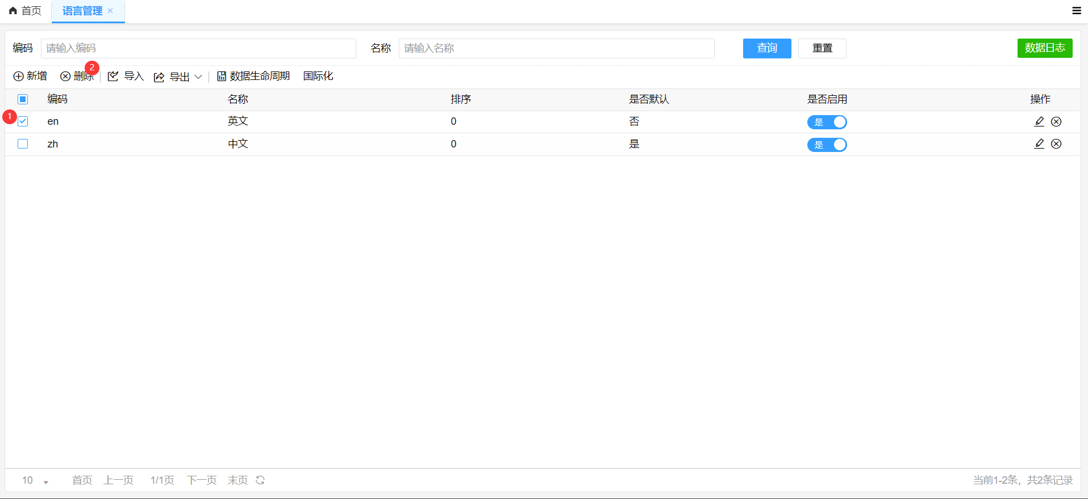Screen dimensions: 1088x499
Task: Go to 上一页 previous page
Action: pos(118,480)
